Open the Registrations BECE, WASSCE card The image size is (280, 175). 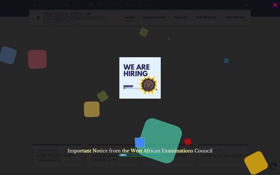[x=57, y=155]
